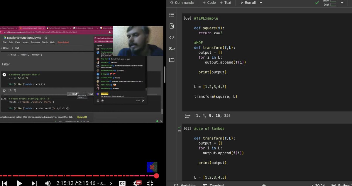Click the green execution checkmark on cell 62
The width and height of the screenshot is (352, 186).
pos(180,128)
